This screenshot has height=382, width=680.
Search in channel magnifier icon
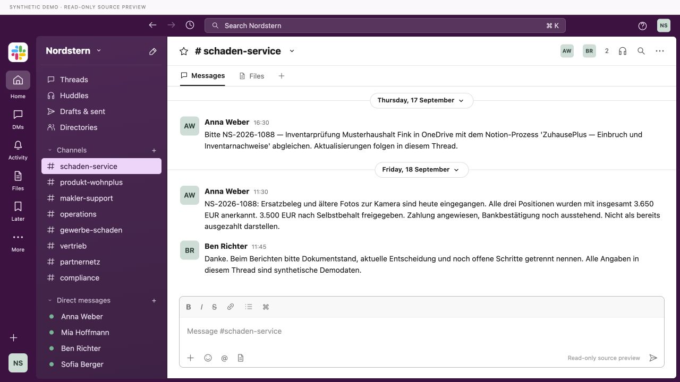pyautogui.click(x=641, y=51)
